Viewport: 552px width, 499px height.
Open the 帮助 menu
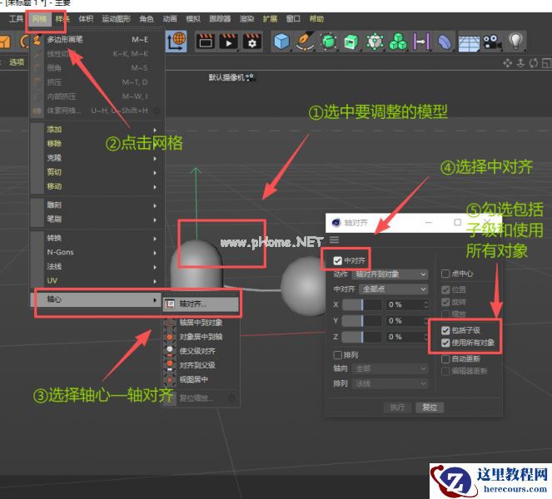316,18
